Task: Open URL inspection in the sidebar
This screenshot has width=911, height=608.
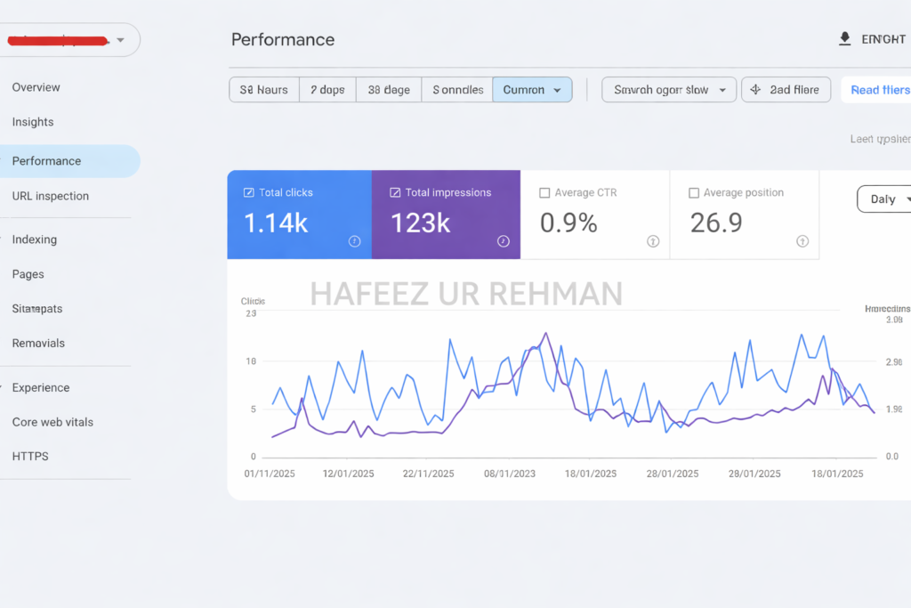Action: tap(51, 196)
